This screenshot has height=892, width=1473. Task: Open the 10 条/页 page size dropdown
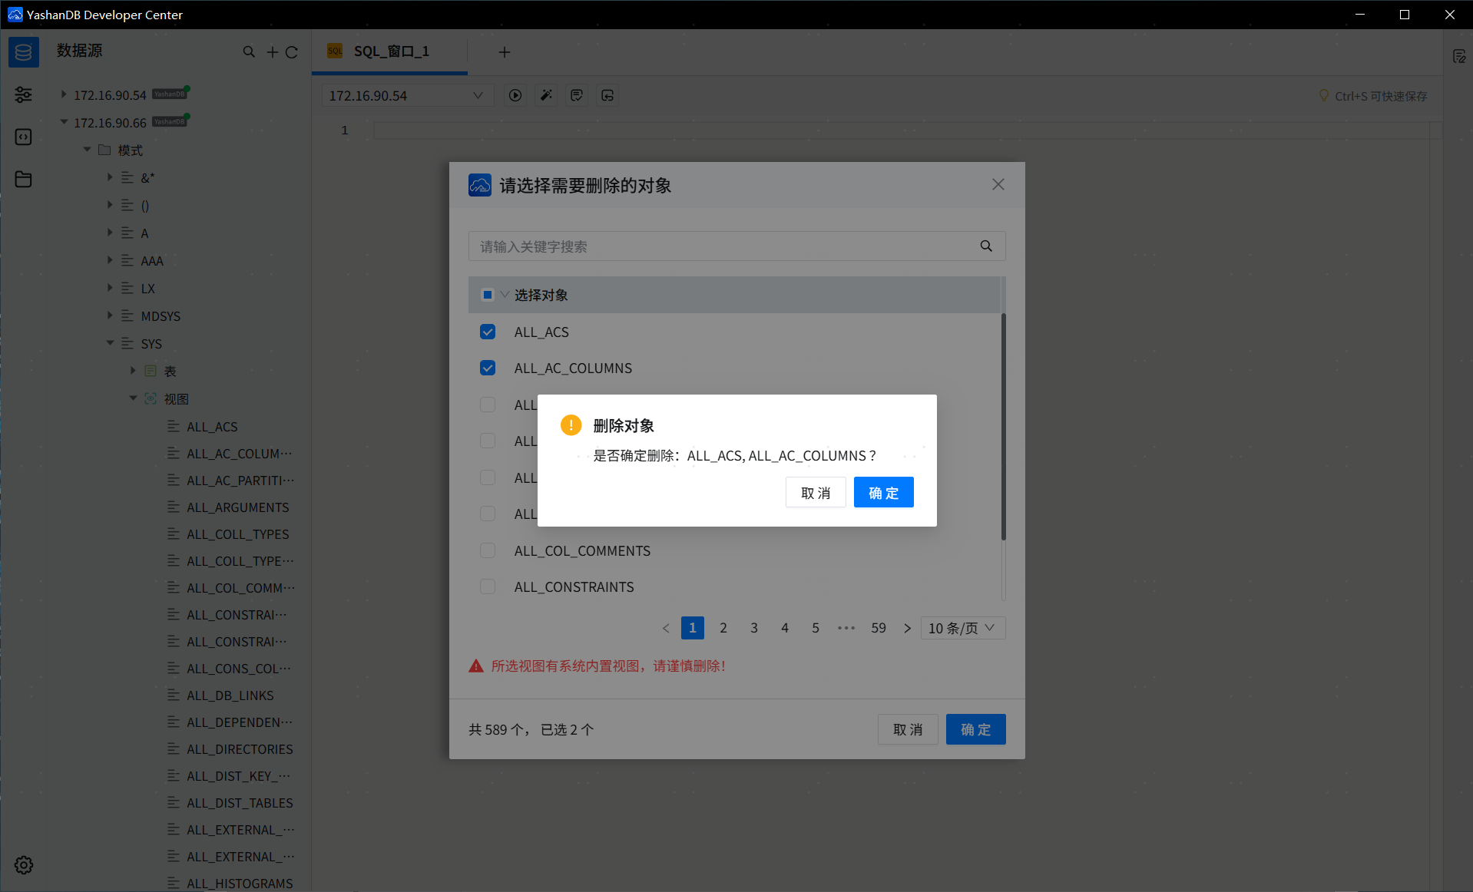coord(962,628)
